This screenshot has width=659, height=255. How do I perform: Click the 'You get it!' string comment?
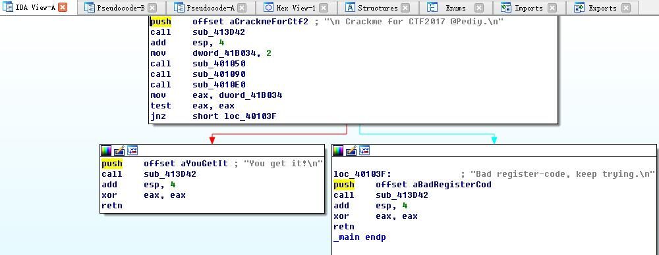pyautogui.click(x=279, y=163)
